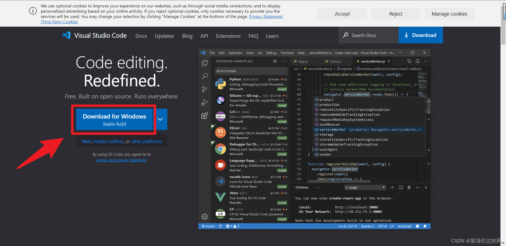Click the @sort:installs search box
The image size is (506, 246).
(x=251, y=71)
